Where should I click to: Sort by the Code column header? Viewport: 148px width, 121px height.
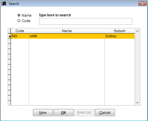20,31
